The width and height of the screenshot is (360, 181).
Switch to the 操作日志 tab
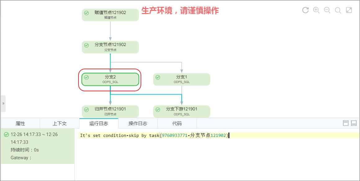coord(138,123)
